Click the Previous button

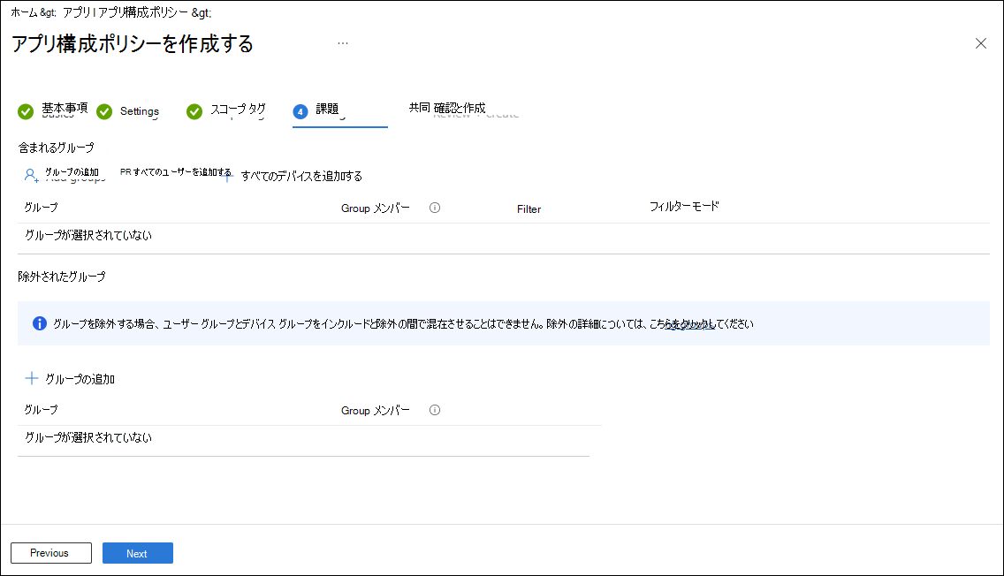click(x=51, y=553)
